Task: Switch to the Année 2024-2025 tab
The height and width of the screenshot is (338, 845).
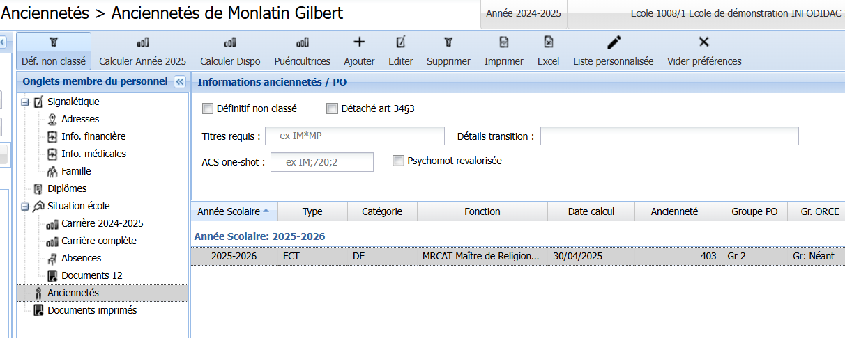Action: click(x=523, y=13)
